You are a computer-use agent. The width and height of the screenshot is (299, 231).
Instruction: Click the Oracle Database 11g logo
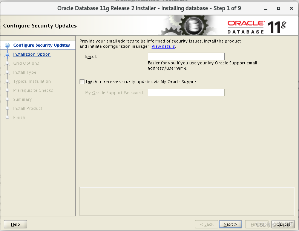[x=257, y=27]
